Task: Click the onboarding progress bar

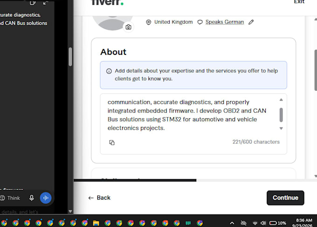Action: (195, 180)
